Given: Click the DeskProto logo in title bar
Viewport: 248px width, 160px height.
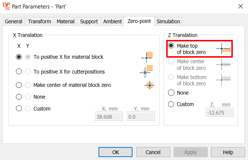Looking at the screenshot, I should point(6,6).
